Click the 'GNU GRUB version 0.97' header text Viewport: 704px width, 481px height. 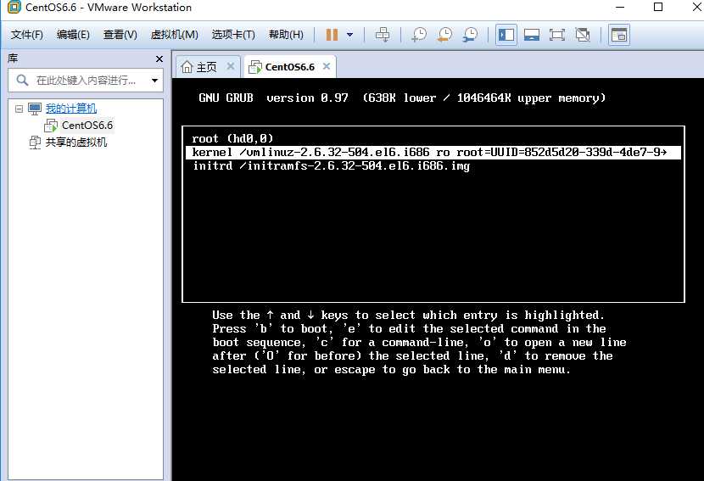pyautogui.click(x=273, y=98)
